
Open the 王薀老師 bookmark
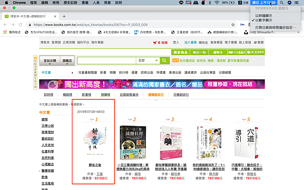pos(187,32)
